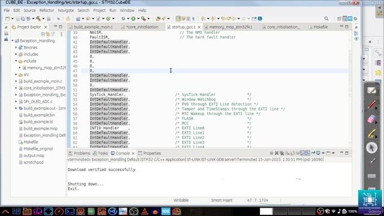Select memory_map_stm32f header in tree
384x216 pixels.
tap(44, 68)
